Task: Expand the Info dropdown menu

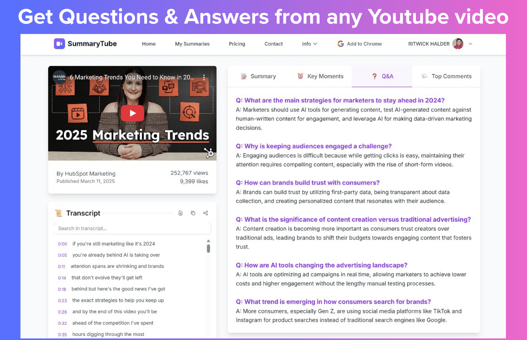Action: point(309,44)
